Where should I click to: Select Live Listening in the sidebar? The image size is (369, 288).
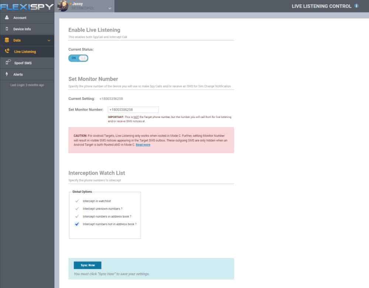[x=27, y=52]
